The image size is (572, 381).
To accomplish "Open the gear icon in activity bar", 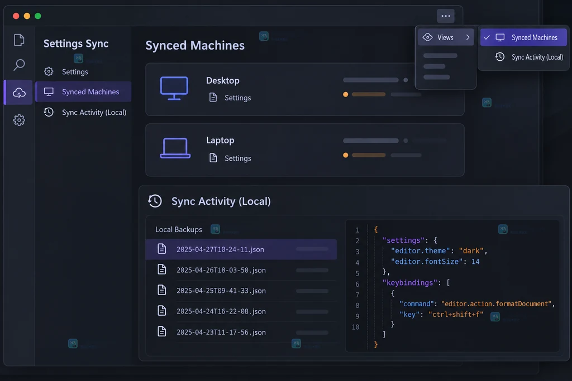I will [19, 120].
